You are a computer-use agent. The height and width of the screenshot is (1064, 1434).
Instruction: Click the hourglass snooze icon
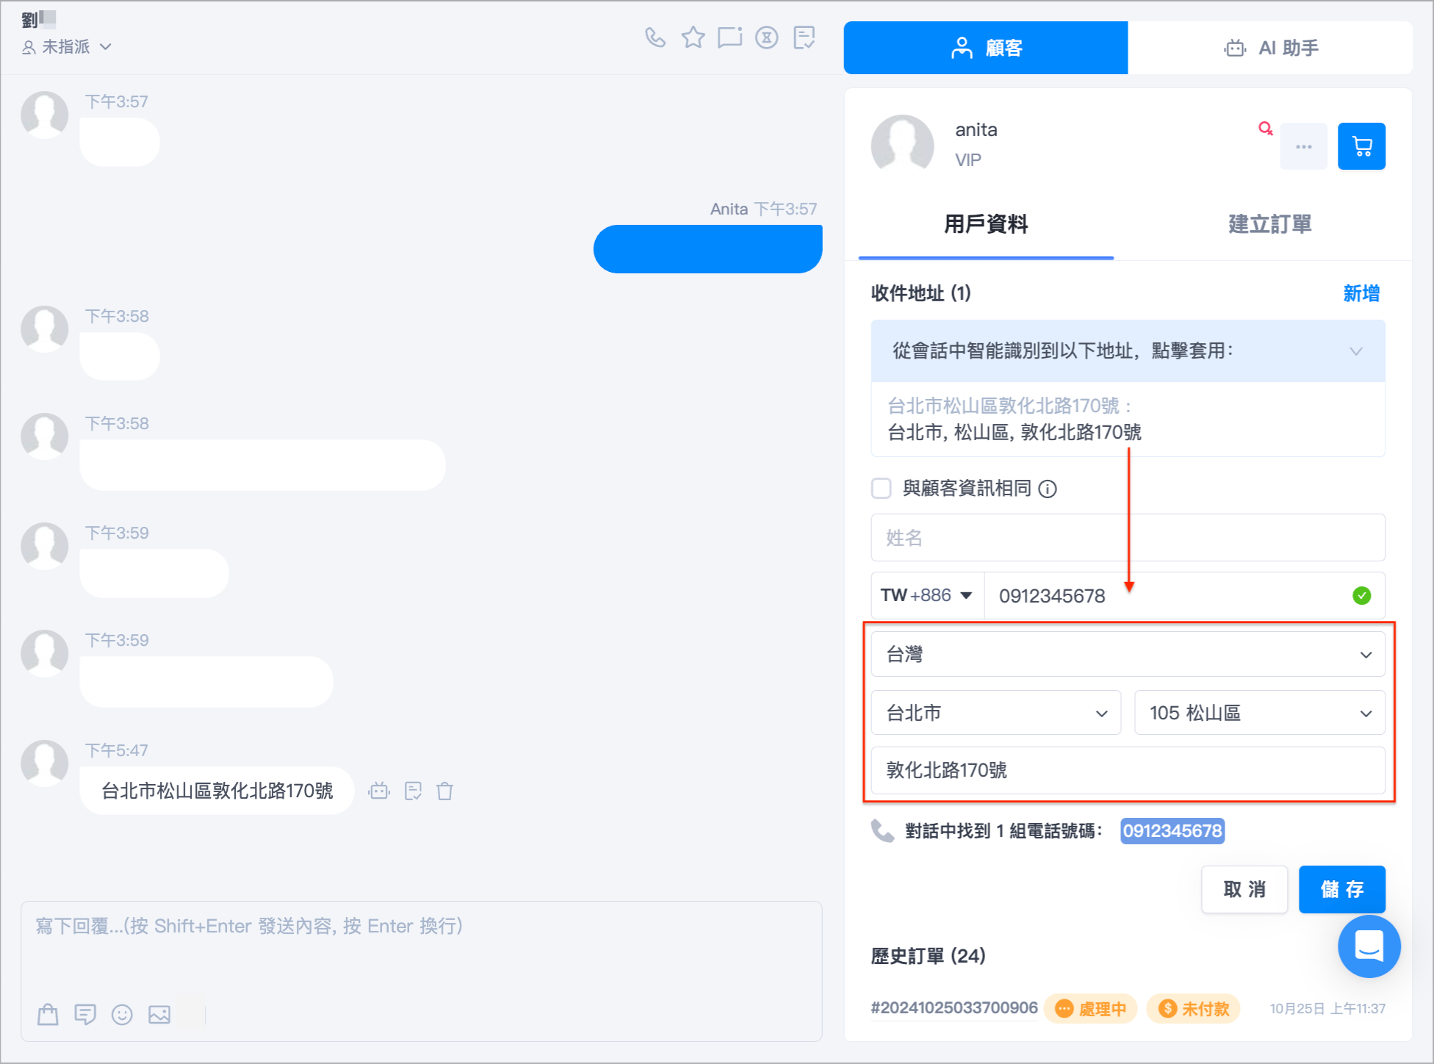point(766,37)
